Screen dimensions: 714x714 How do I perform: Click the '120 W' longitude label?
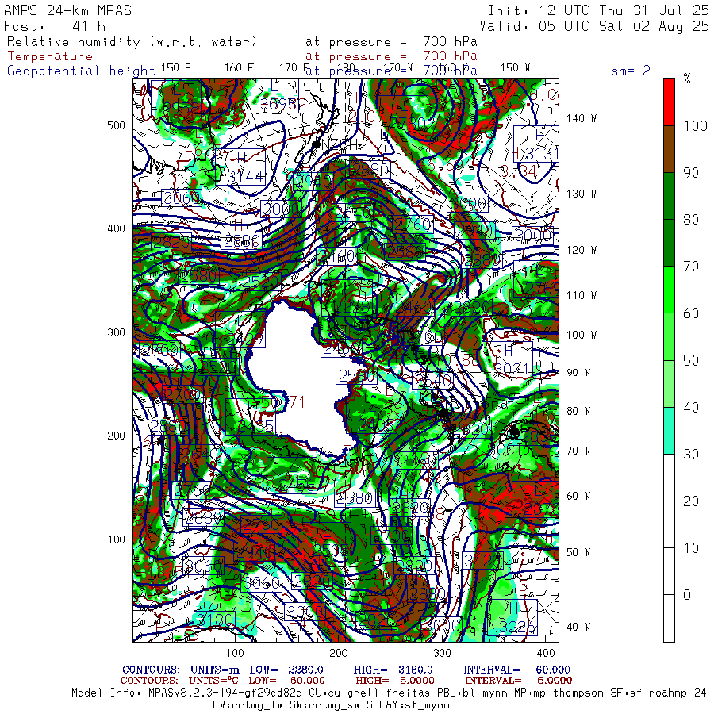click(x=581, y=250)
